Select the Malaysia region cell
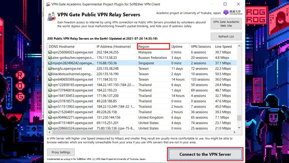The height and width of the screenshot is (163, 289). click(145, 52)
